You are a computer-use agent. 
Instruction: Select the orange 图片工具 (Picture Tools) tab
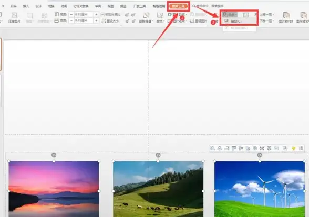click(178, 6)
